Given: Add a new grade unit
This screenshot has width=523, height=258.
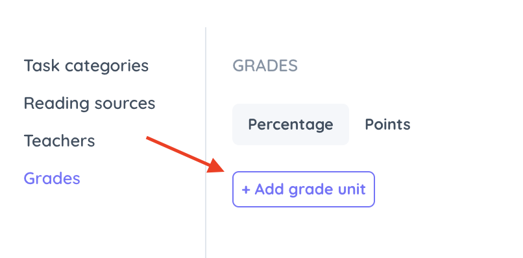Looking at the screenshot, I should 304,189.
